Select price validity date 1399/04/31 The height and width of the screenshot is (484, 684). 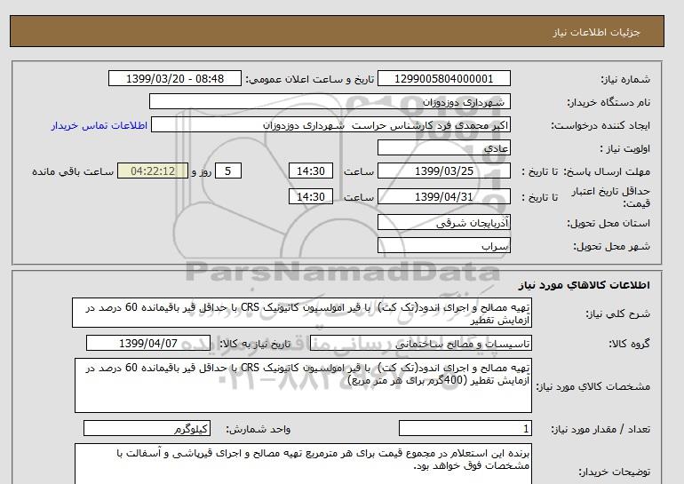click(x=443, y=196)
